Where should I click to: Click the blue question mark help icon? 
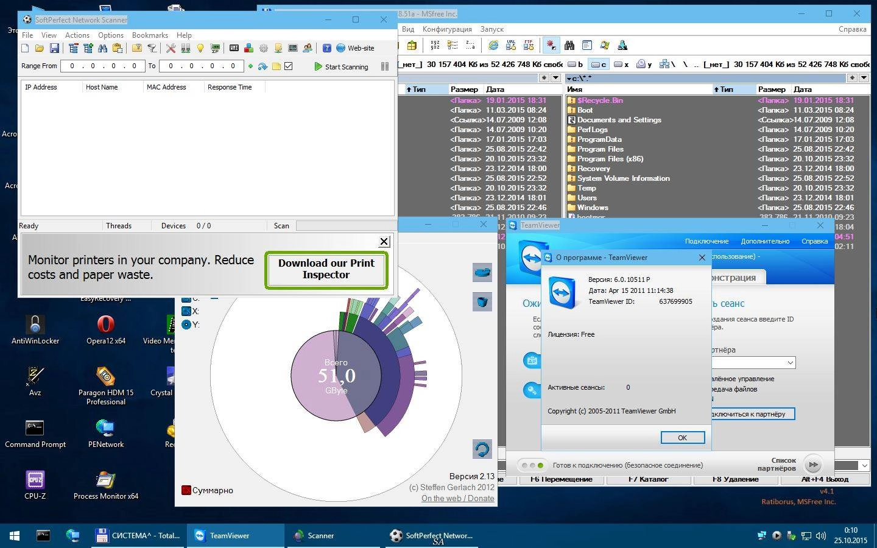coord(327,48)
